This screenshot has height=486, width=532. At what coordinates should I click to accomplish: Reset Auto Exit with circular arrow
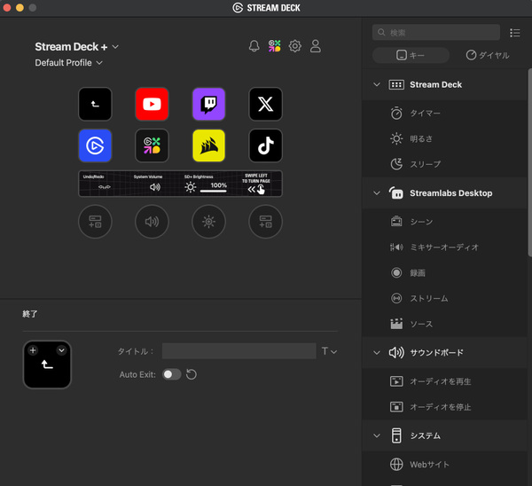pyautogui.click(x=192, y=374)
